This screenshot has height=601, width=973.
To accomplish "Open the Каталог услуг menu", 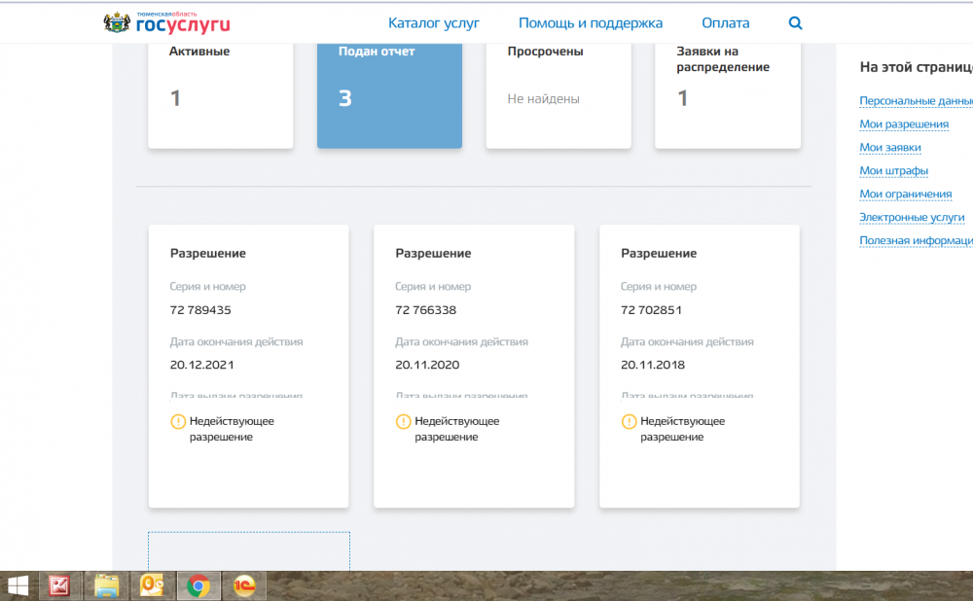I will tap(433, 23).
